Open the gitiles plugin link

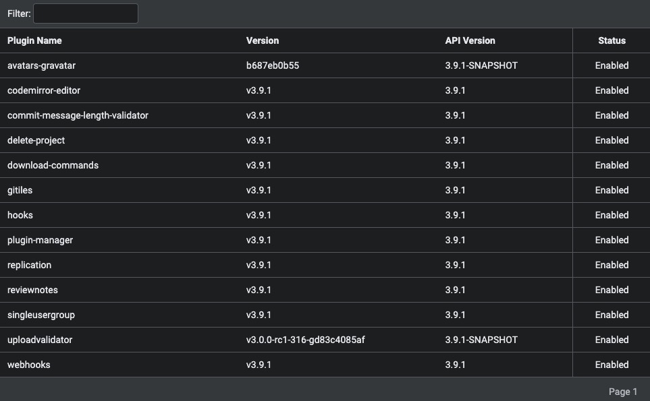coord(20,190)
